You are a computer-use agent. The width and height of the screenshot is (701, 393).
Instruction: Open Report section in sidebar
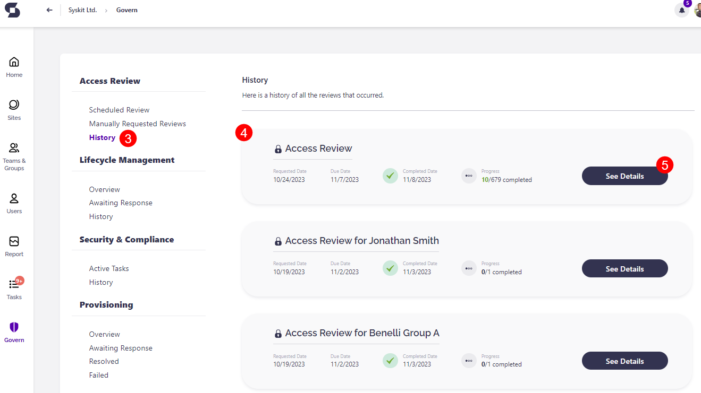(14, 246)
